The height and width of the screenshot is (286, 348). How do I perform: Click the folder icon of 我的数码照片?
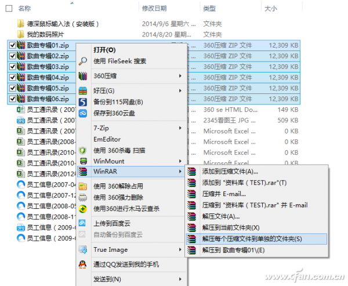click(x=21, y=34)
